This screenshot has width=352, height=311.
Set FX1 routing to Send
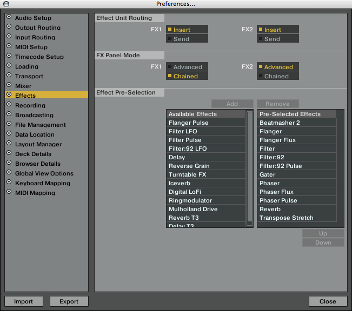tap(187, 39)
